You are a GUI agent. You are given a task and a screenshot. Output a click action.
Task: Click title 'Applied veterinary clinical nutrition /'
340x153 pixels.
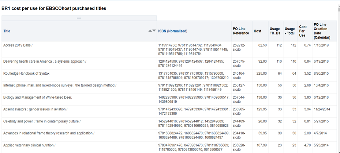tap(29, 145)
